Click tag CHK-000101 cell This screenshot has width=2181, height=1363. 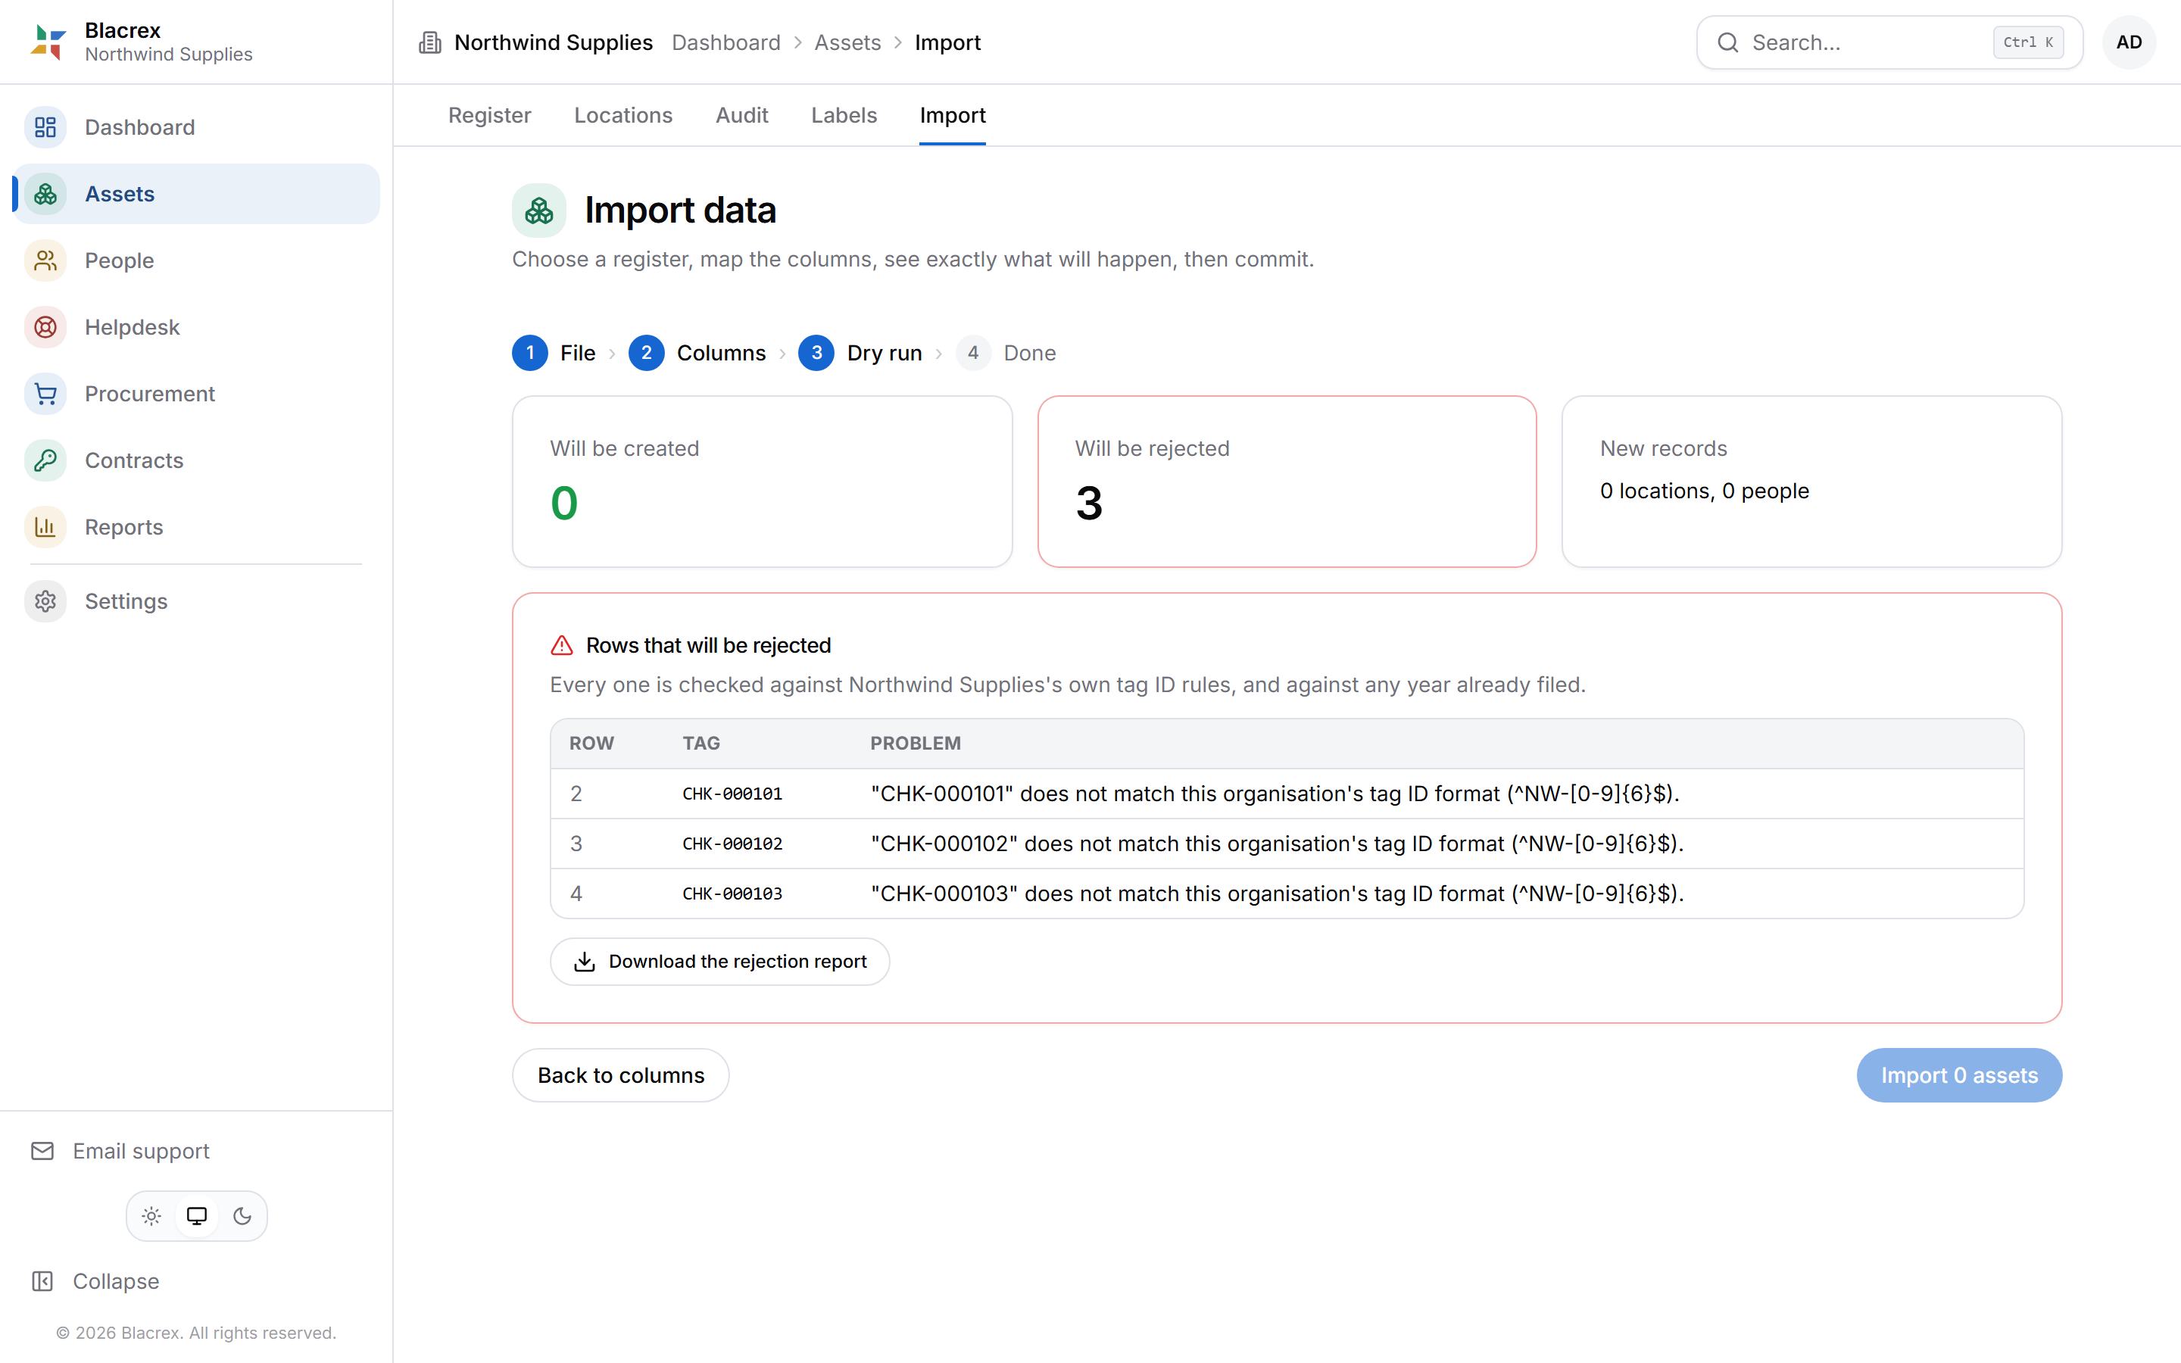[x=733, y=794]
